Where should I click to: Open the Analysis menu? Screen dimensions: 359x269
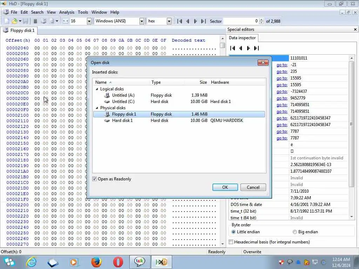click(x=67, y=12)
